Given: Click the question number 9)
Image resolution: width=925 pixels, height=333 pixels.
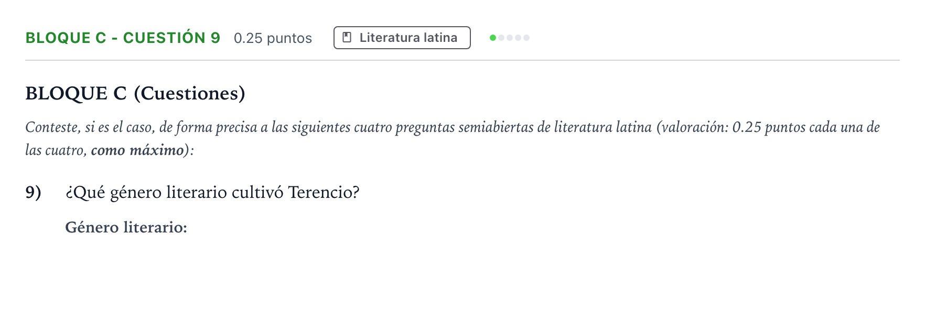Looking at the screenshot, I should (34, 192).
